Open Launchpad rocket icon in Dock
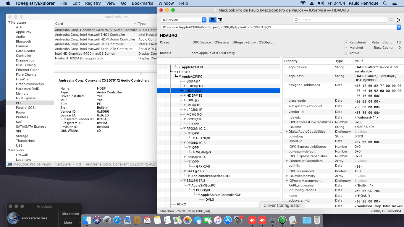 click(x=107, y=220)
